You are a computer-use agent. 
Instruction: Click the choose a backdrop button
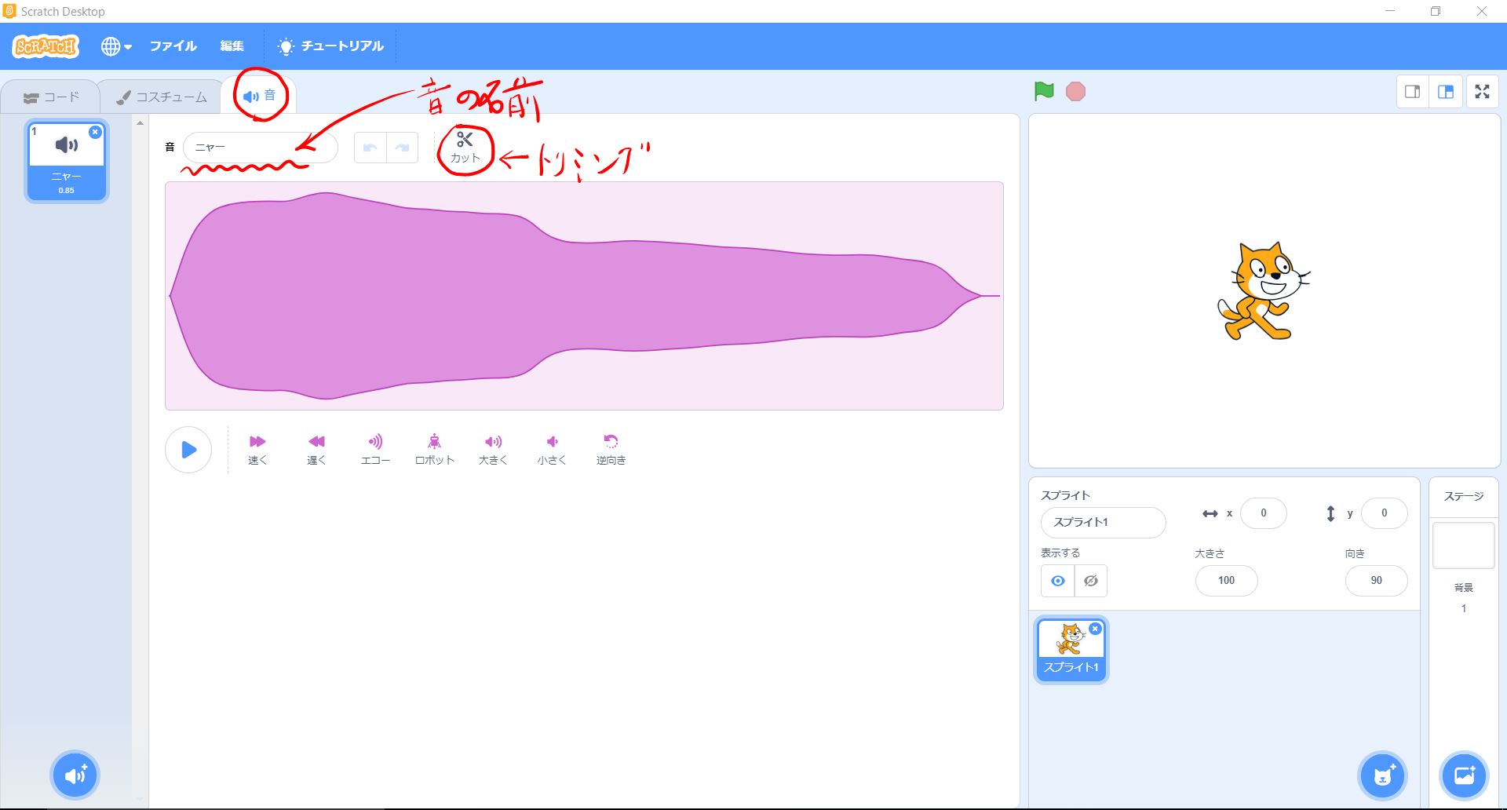1465,775
